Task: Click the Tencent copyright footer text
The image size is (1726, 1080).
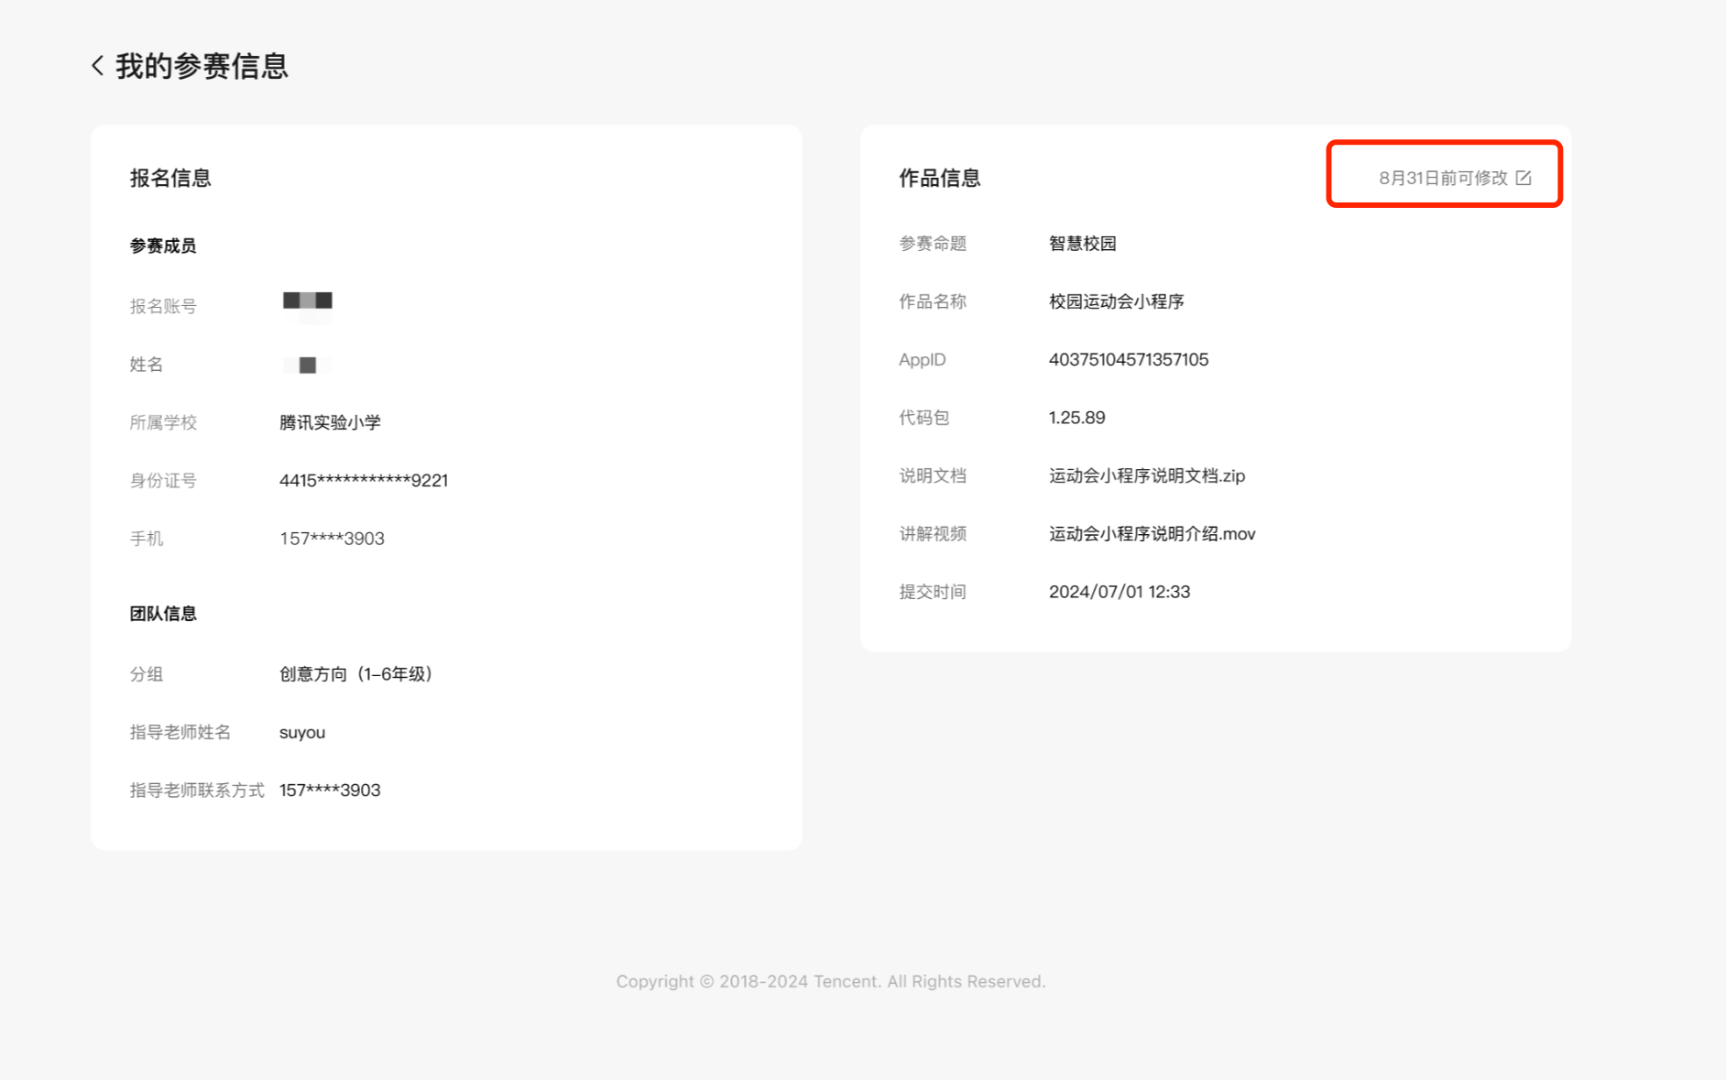Action: click(x=830, y=981)
